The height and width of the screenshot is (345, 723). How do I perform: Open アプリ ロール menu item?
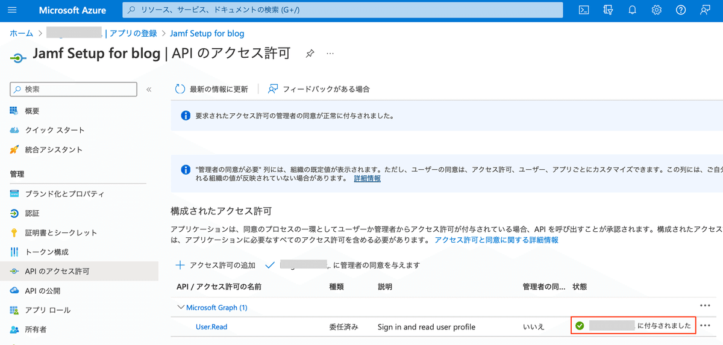(48, 309)
